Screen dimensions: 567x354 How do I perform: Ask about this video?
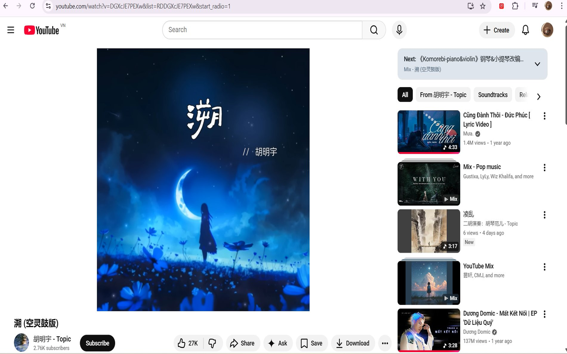point(278,343)
